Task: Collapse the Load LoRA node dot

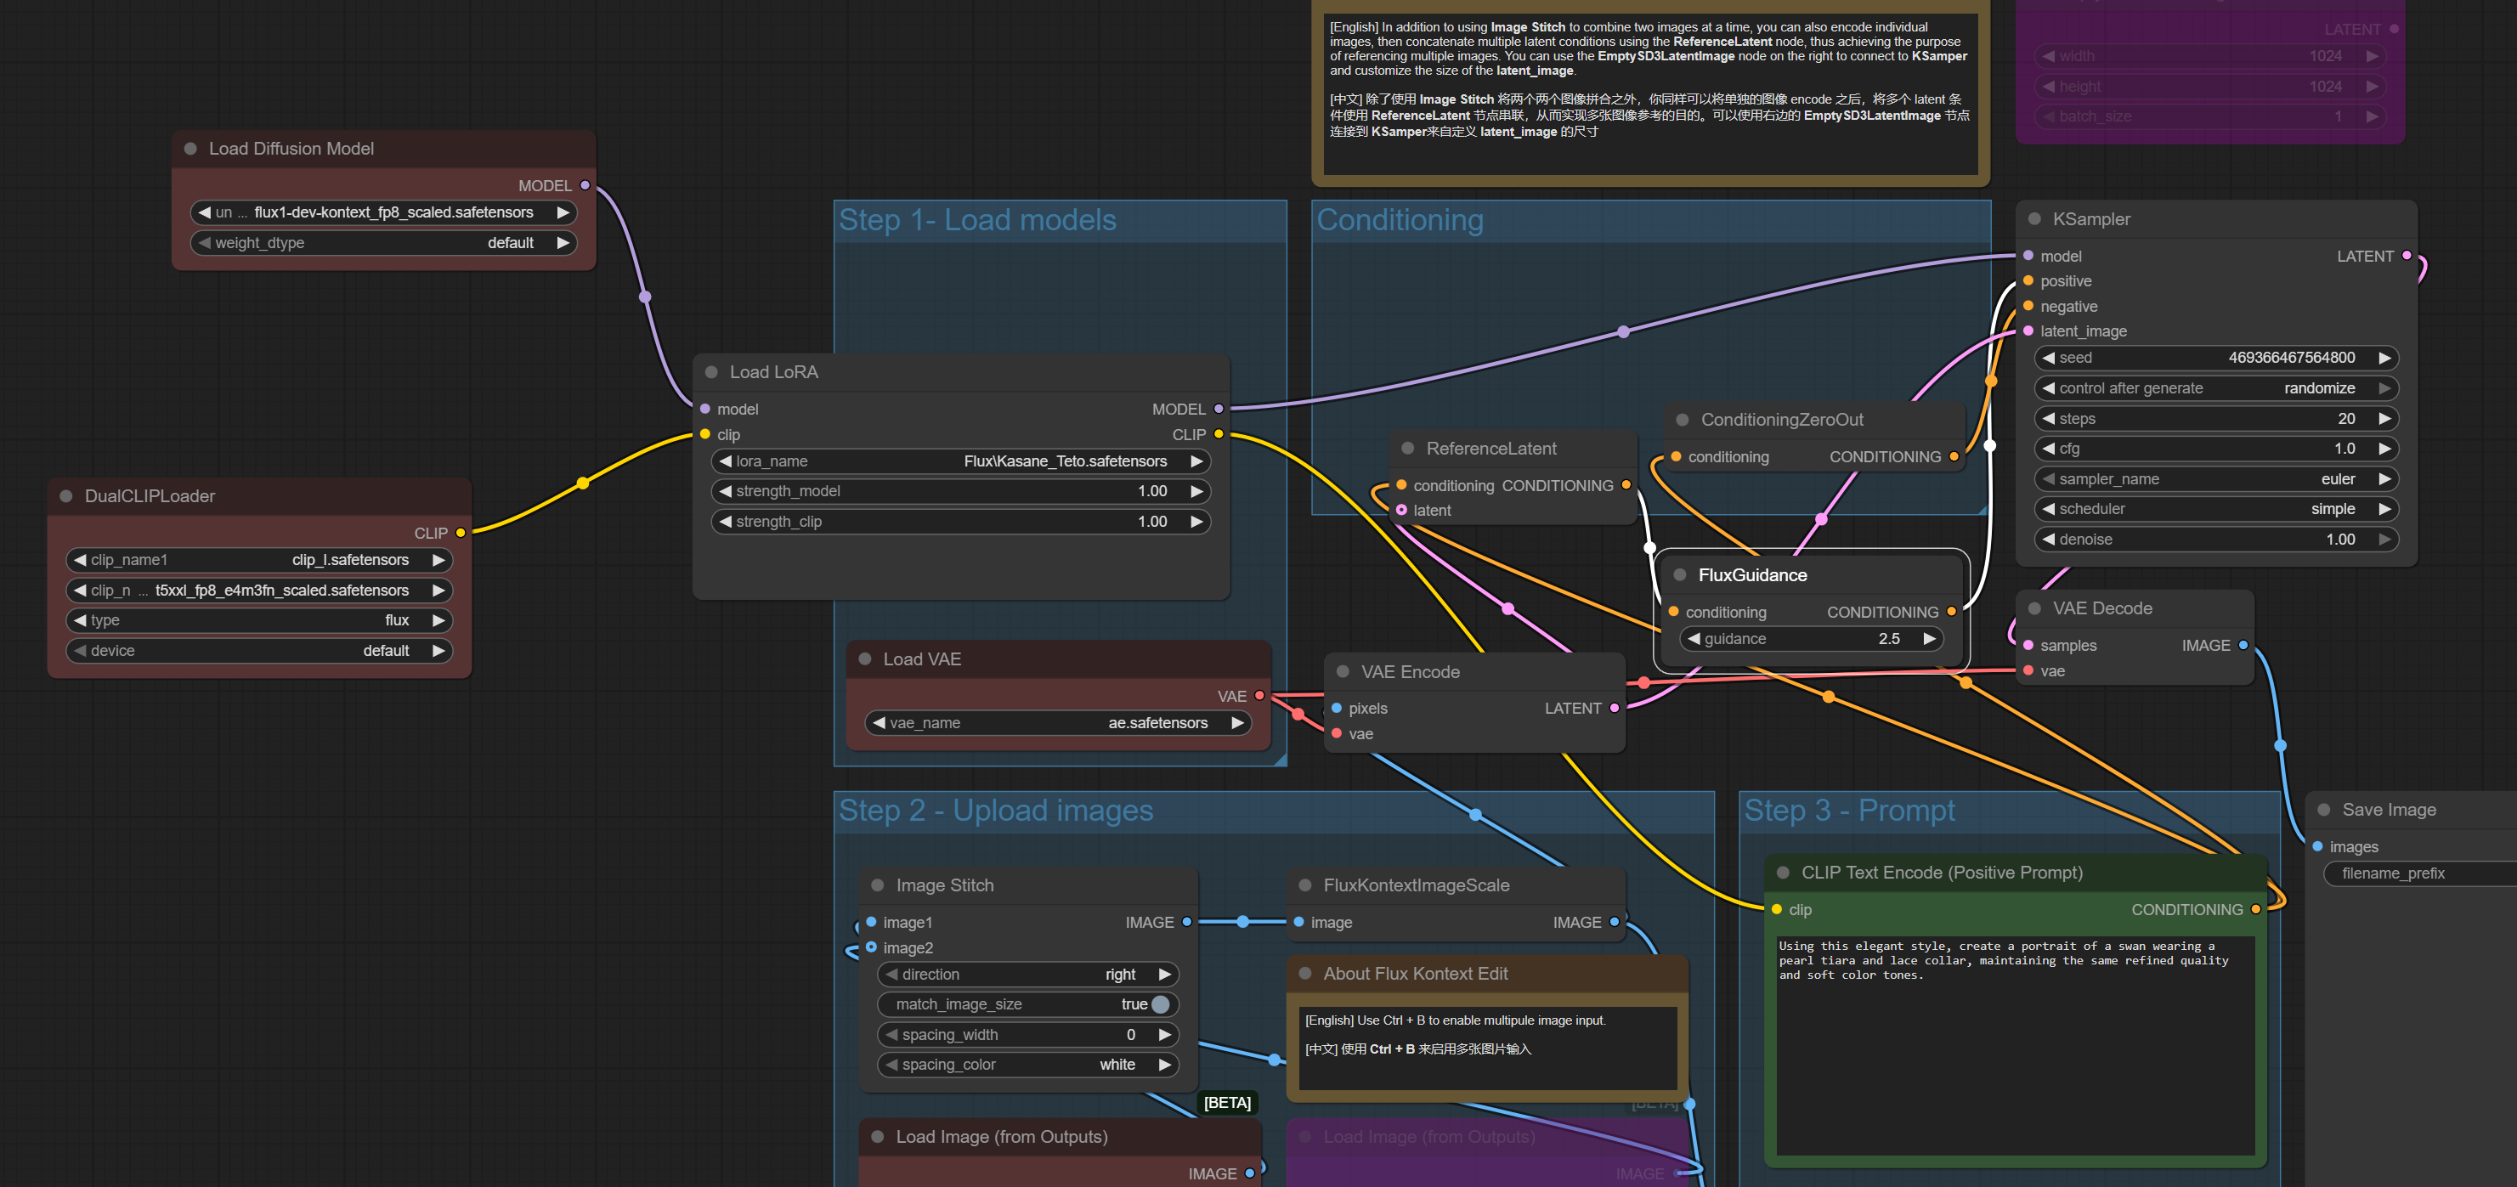Action: pos(711,372)
